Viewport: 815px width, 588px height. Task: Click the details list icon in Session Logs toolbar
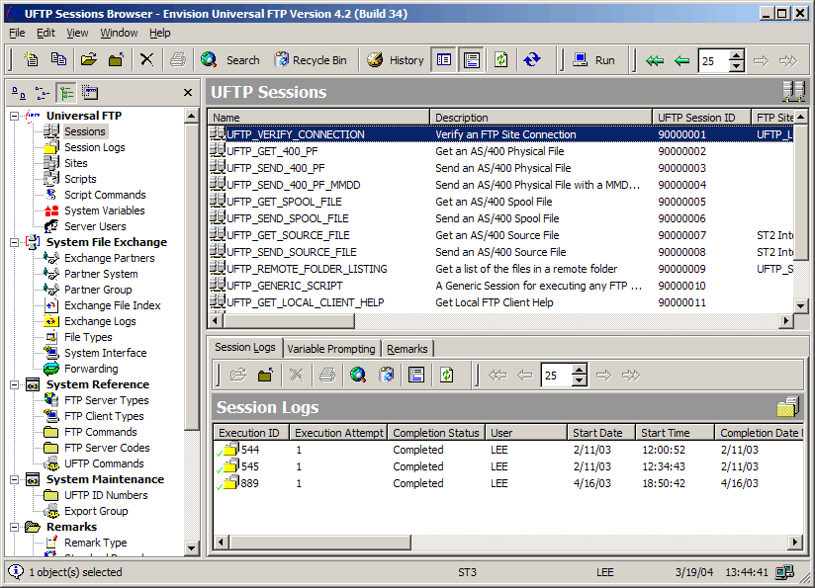416,375
